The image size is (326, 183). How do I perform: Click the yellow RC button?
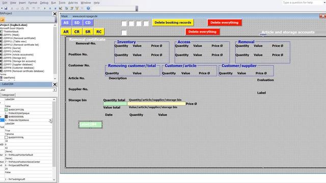[x=99, y=32]
